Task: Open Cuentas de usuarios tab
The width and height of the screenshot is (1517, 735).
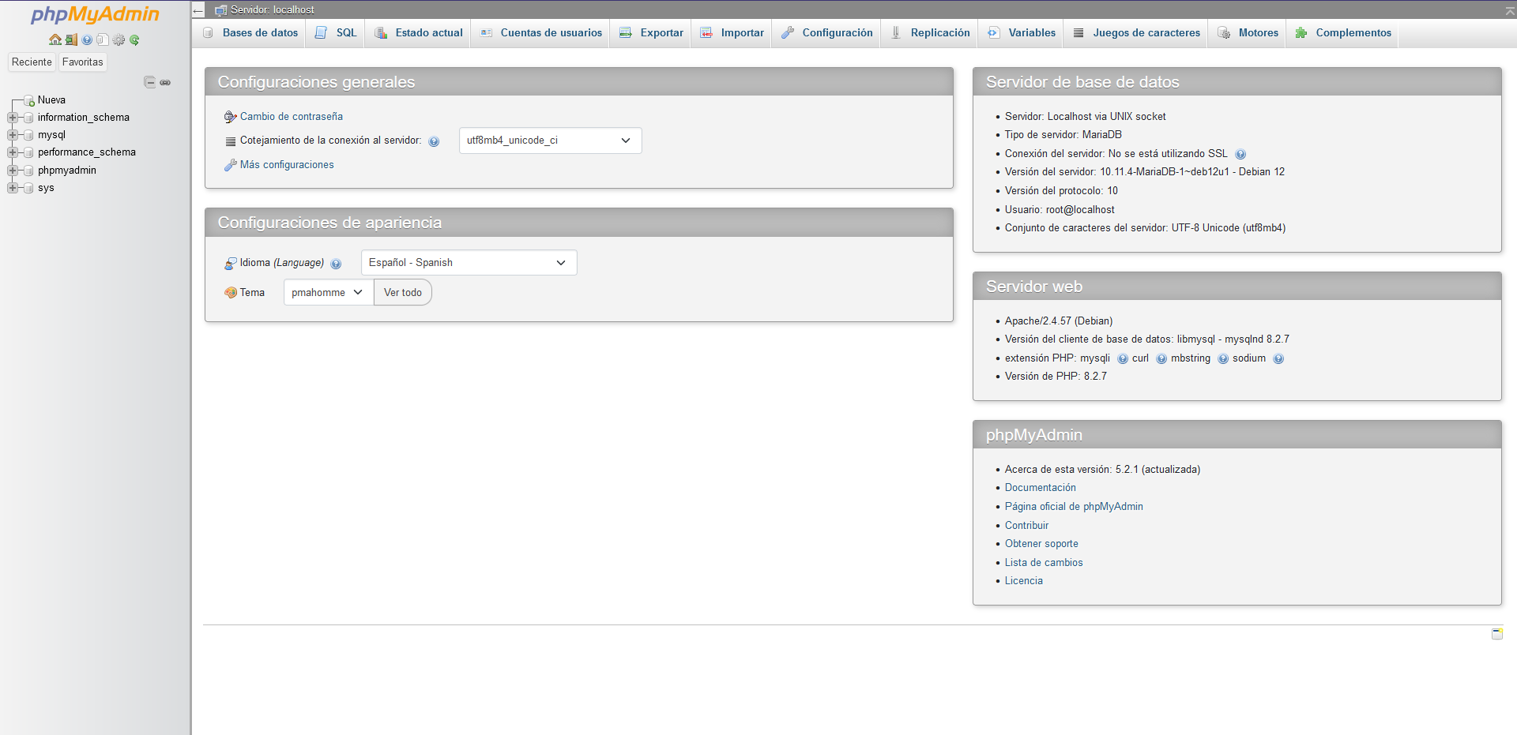Action: 541,33
